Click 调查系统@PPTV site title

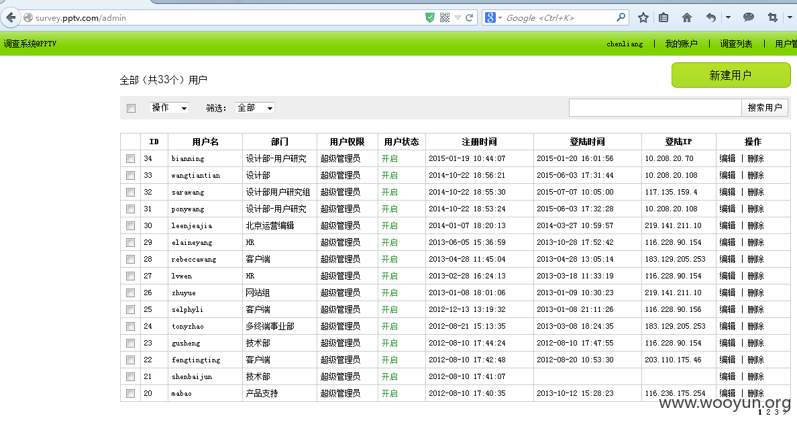[30, 44]
